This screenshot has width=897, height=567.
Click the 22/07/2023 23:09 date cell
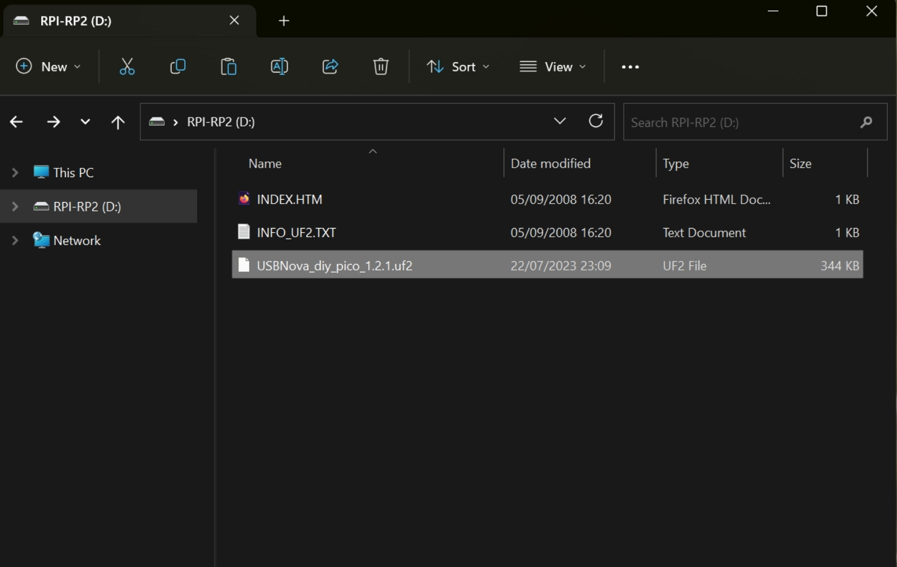(x=561, y=266)
